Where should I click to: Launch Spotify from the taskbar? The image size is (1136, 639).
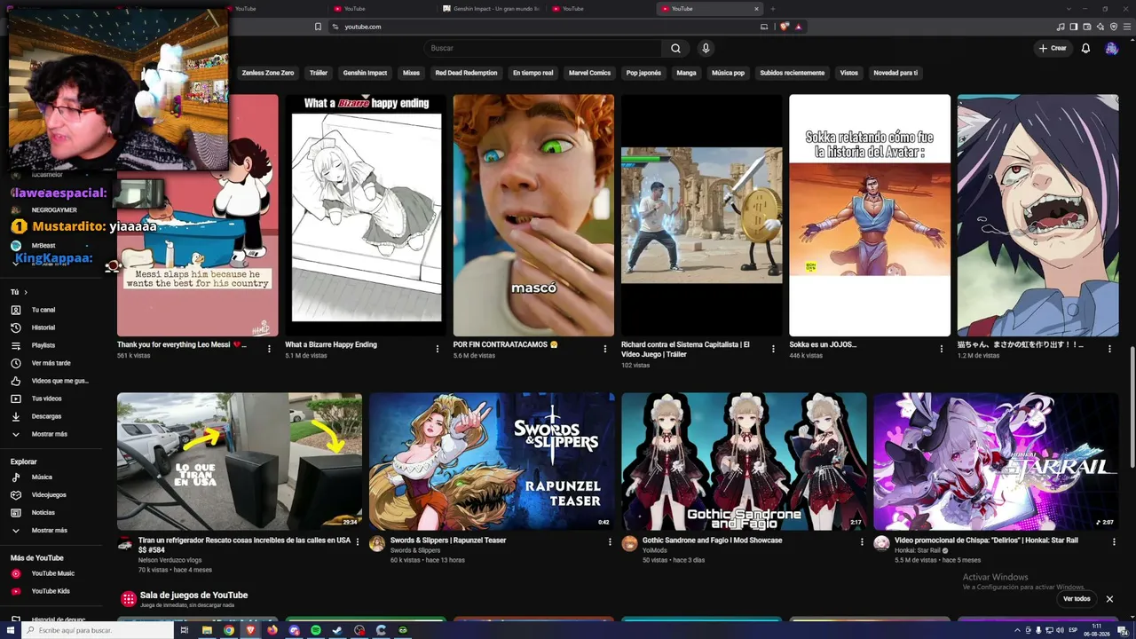(316, 630)
